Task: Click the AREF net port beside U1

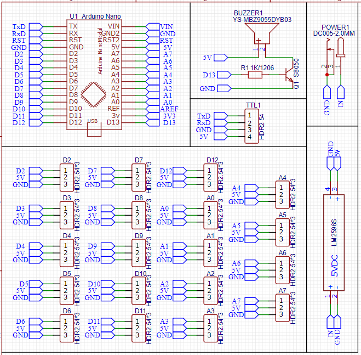Action: coord(153,109)
